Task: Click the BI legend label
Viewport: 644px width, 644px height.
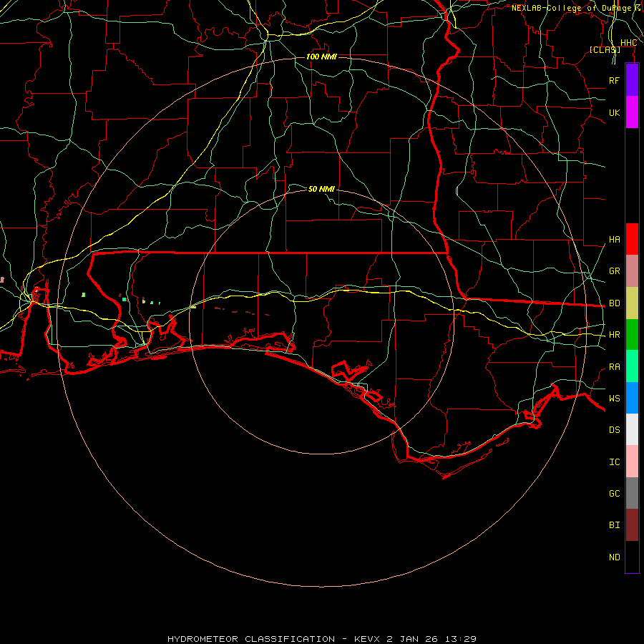Action: [x=614, y=525]
